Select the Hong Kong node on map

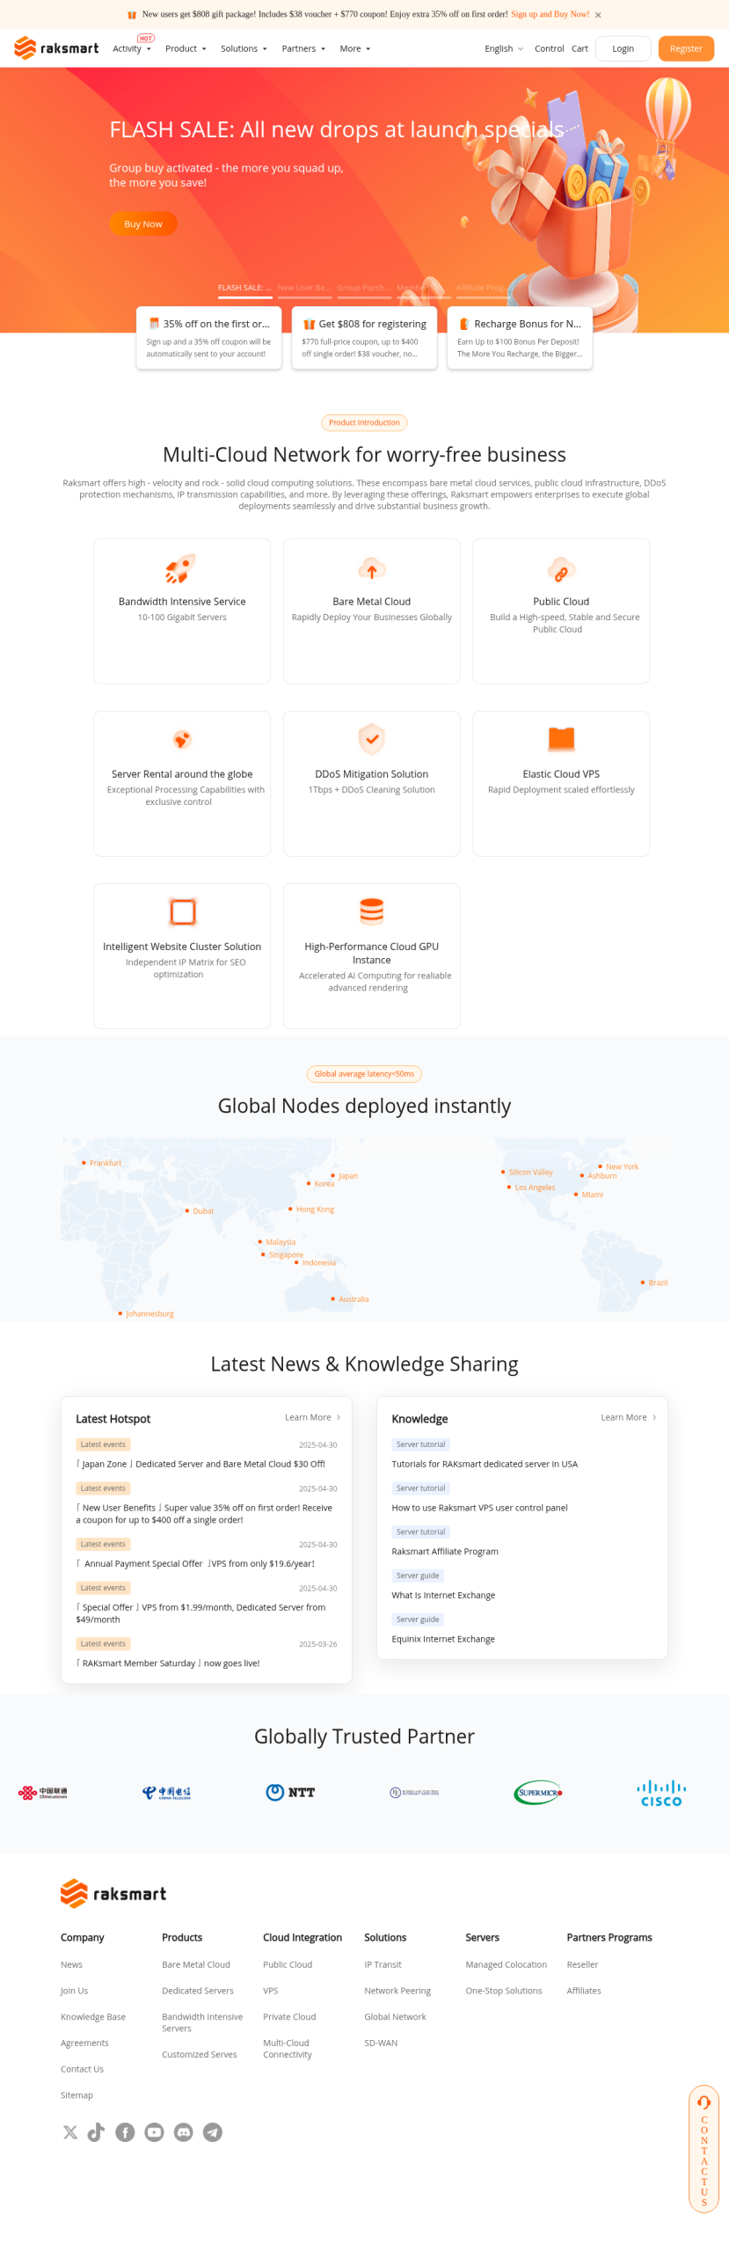point(310,1209)
